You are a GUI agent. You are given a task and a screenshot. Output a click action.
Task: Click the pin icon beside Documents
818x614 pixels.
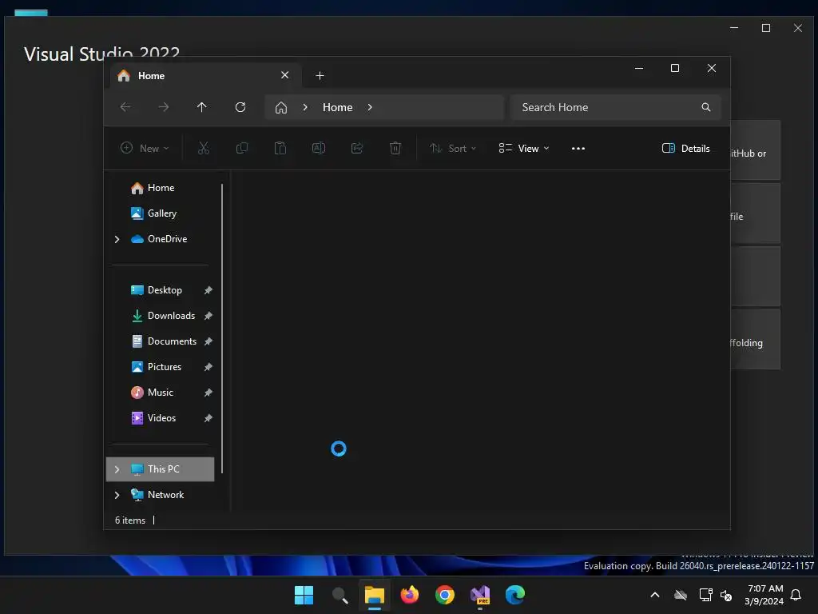coord(208,341)
